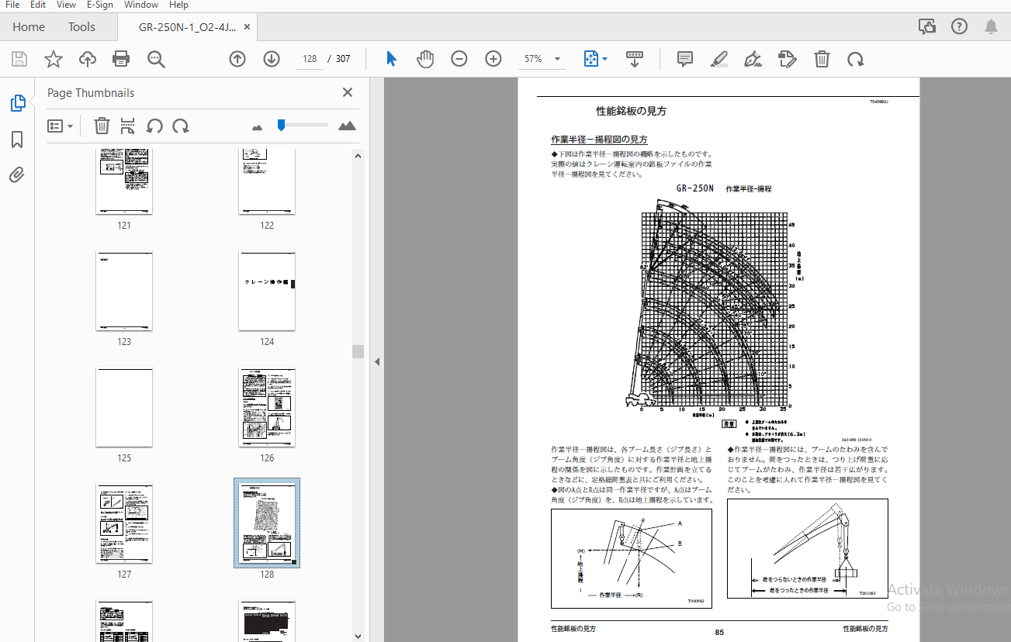Click the page number field 128
Screen dimensions: 1011x642
[x=310, y=59]
